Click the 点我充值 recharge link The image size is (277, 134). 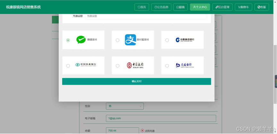point(150,131)
